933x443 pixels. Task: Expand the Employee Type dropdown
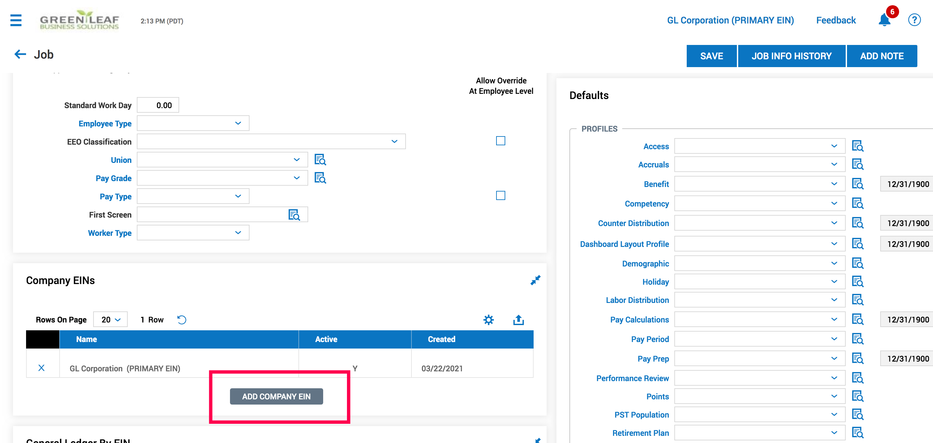(x=193, y=123)
